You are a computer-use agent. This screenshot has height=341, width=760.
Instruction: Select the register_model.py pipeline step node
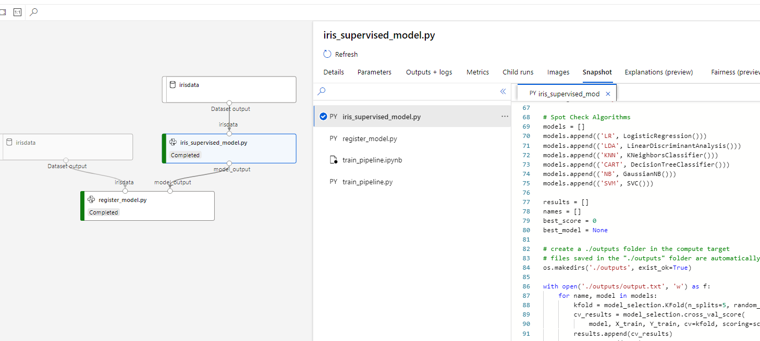[x=148, y=206]
